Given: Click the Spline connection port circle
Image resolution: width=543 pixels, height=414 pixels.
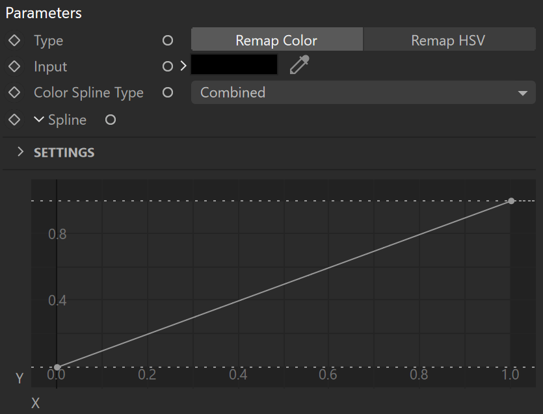Looking at the screenshot, I should [x=111, y=120].
